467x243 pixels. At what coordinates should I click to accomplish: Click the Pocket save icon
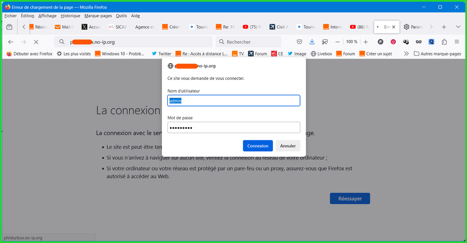[300, 42]
